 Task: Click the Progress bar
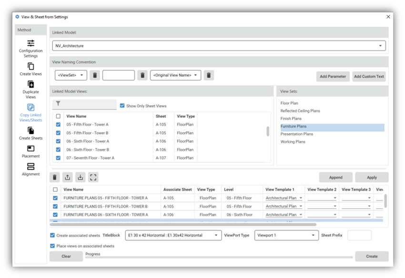pyautogui.click(x=219, y=257)
